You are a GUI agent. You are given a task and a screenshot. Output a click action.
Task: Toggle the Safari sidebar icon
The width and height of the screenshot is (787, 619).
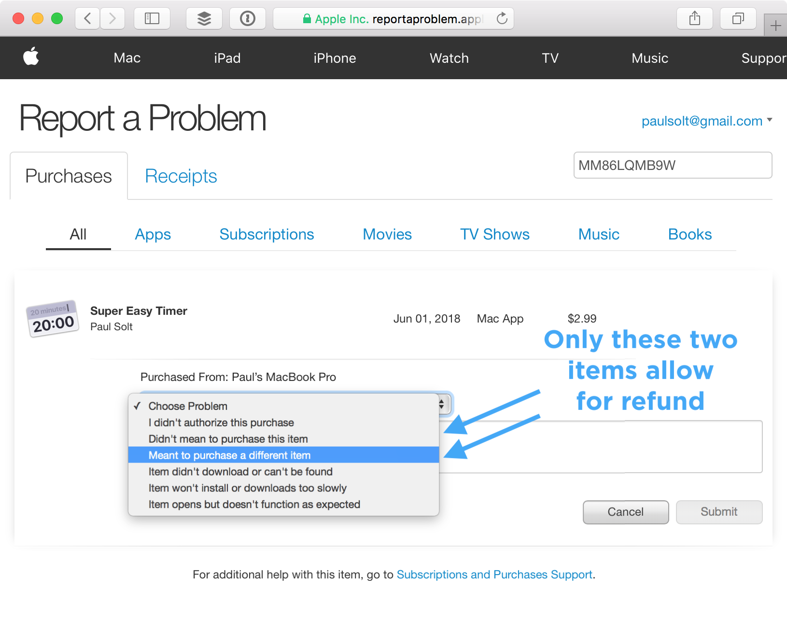coord(152,18)
